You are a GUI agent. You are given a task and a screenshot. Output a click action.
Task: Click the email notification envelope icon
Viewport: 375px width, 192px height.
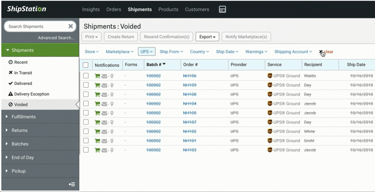104,76
